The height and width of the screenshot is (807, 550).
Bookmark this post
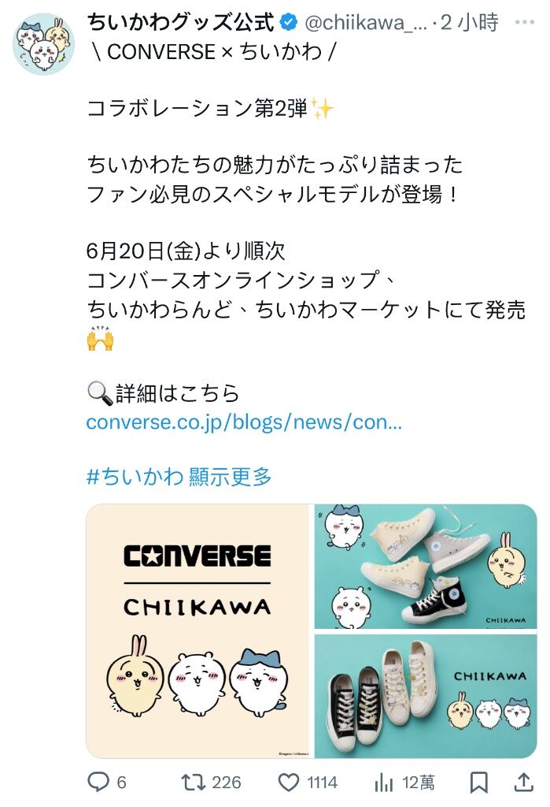click(x=479, y=783)
